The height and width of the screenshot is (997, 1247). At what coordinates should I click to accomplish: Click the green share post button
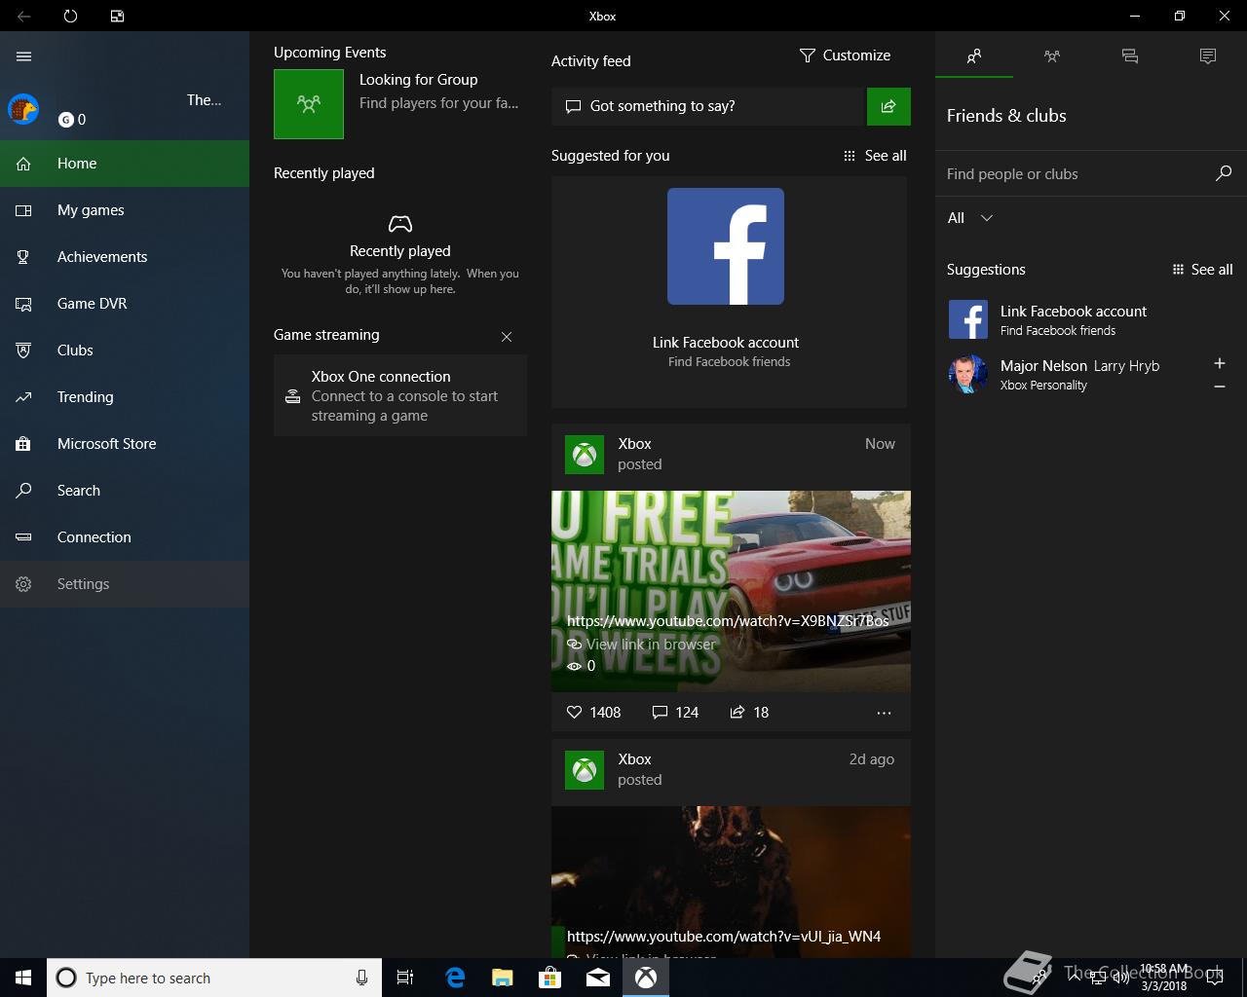pyautogui.click(x=888, y=106)
